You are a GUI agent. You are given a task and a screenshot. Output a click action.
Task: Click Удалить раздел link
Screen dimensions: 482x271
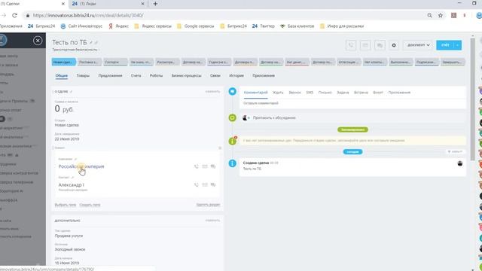pos(208,205)
